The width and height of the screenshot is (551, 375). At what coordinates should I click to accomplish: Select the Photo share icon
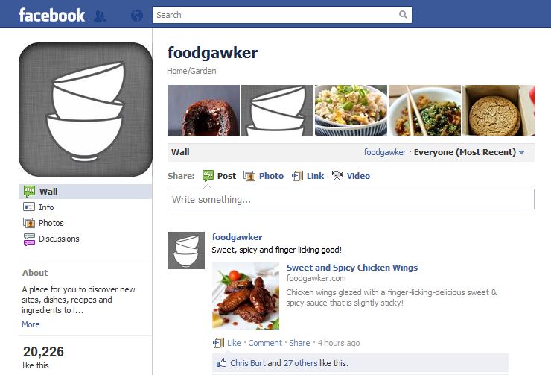[x=249, y=176]
